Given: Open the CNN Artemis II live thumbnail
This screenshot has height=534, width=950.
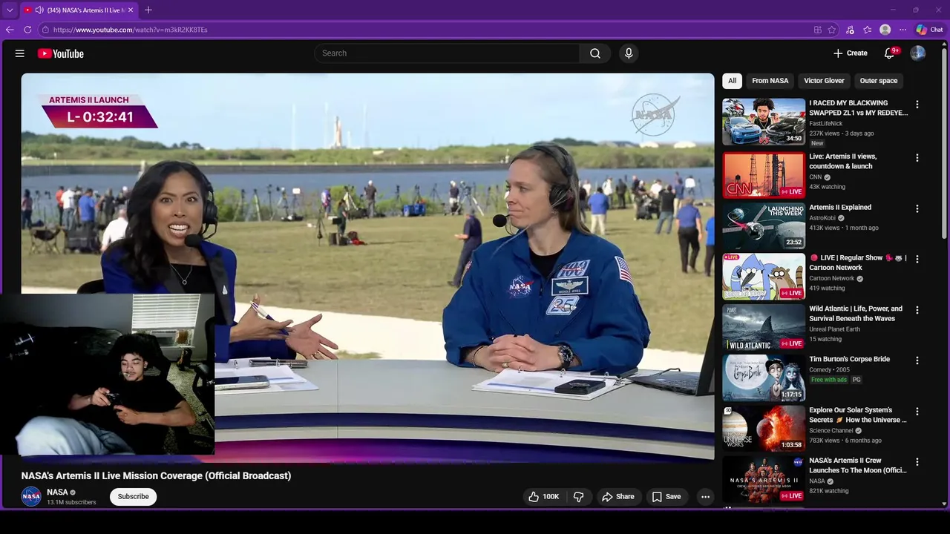Looking at the screenshot, I should click(764, 176).
